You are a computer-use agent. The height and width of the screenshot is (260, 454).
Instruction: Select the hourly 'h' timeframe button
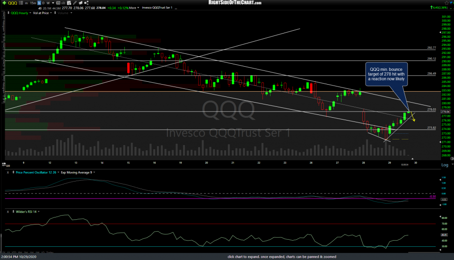39,3
